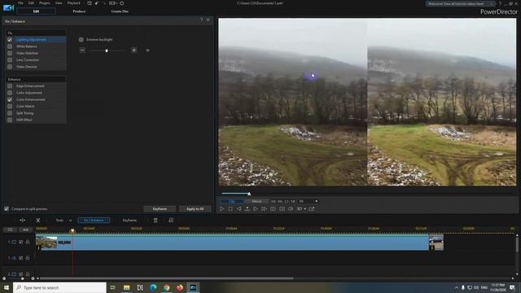
Task: Click the PowerDirector logo icon at the top left
Action: [x=8, y=7]
